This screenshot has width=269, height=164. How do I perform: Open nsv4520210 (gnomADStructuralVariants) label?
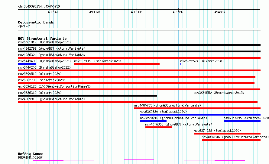(173, 118)
